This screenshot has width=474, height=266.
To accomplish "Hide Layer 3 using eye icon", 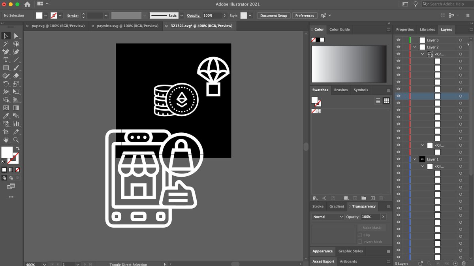I will [398, 40].
